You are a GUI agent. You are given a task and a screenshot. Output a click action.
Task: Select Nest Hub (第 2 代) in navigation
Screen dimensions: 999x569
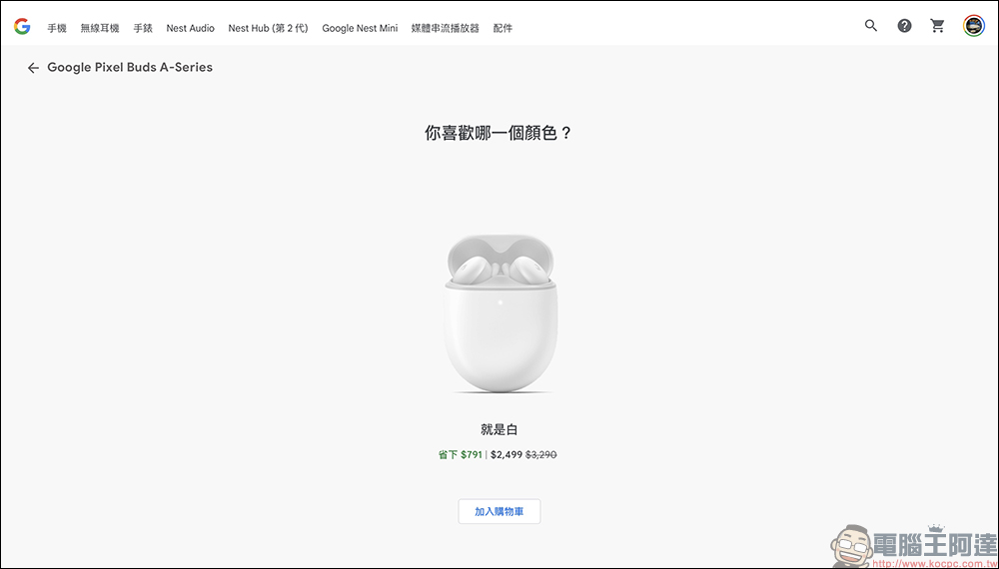point(268,28)
